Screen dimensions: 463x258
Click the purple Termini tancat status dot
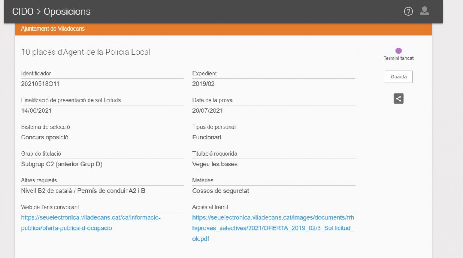[398, 51]
